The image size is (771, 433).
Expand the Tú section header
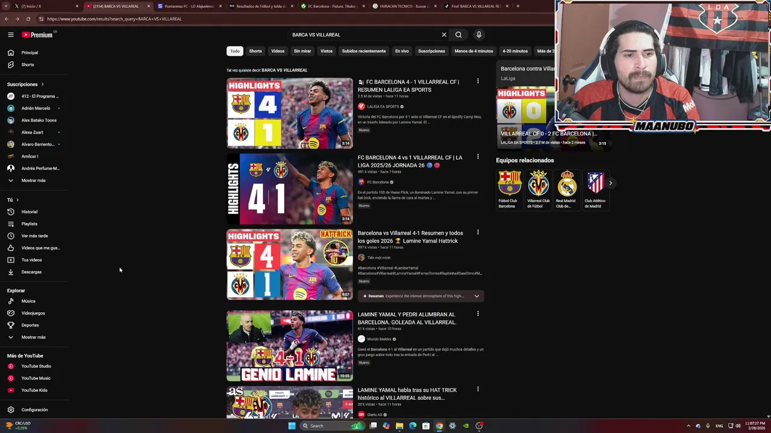point(13,200)
